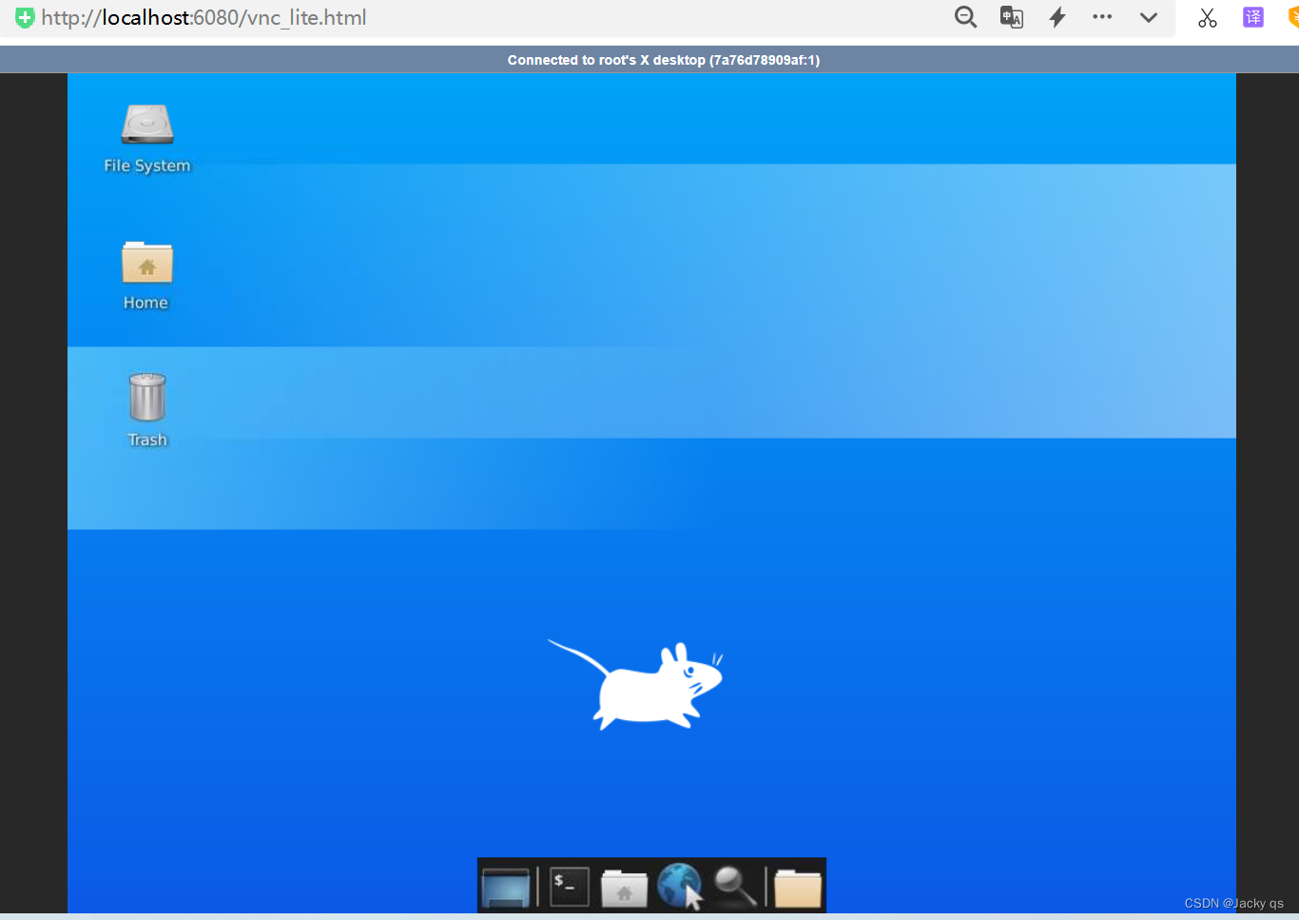
Task: Open the ellipsis more-options menu
Action: tap(1102, 16)
